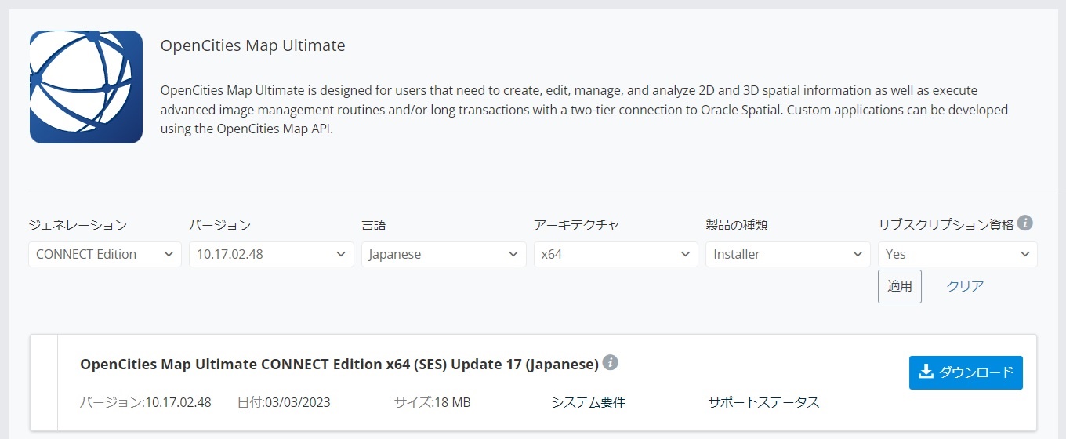
Task: Click the ジェネレーション filter label
Action: [78, 225]
